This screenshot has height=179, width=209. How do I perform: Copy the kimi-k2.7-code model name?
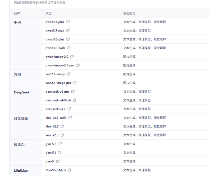coord(70,118)
